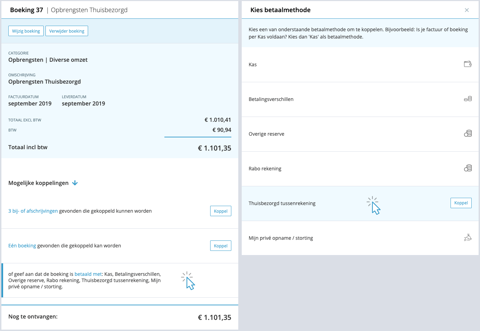This screenshot has width=480, height=331.
Task: Click the Boeking 37 title
Action: (26, 10)
